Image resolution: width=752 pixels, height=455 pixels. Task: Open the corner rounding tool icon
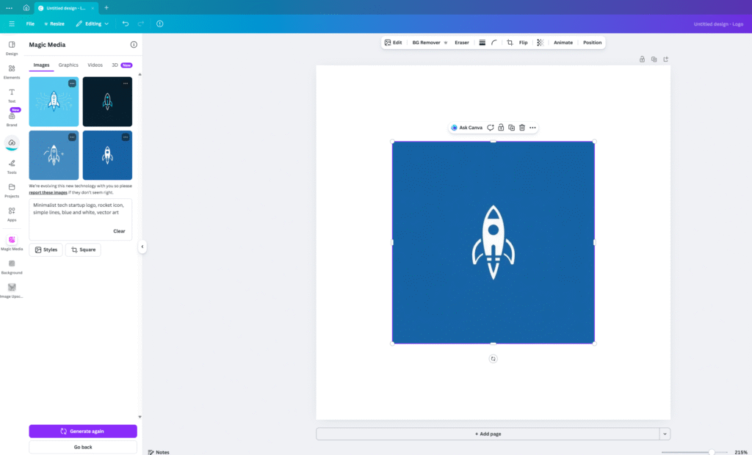pos(494,43)
